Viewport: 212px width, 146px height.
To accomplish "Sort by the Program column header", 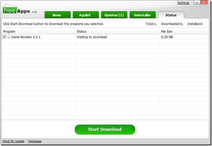I will pyautogui.click(x=39, y=32).
